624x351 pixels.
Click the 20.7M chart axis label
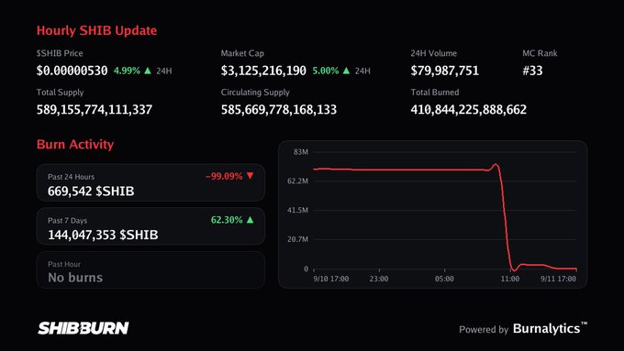pos(297,239)
